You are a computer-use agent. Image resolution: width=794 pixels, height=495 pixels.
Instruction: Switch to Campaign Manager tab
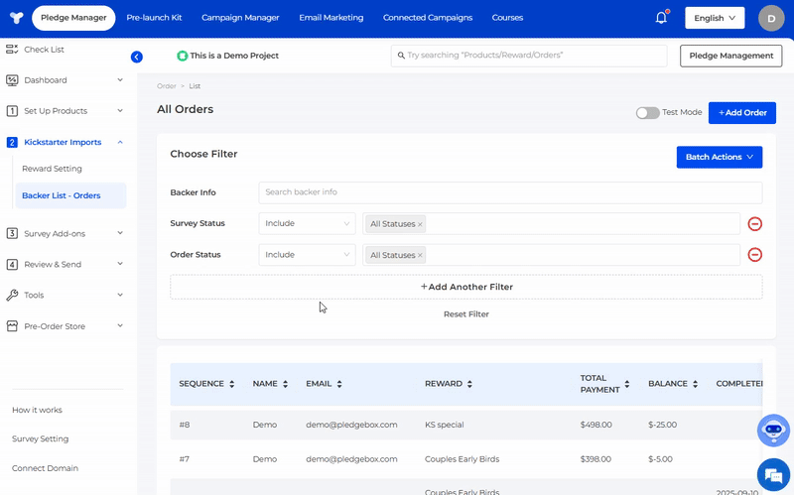240,18
